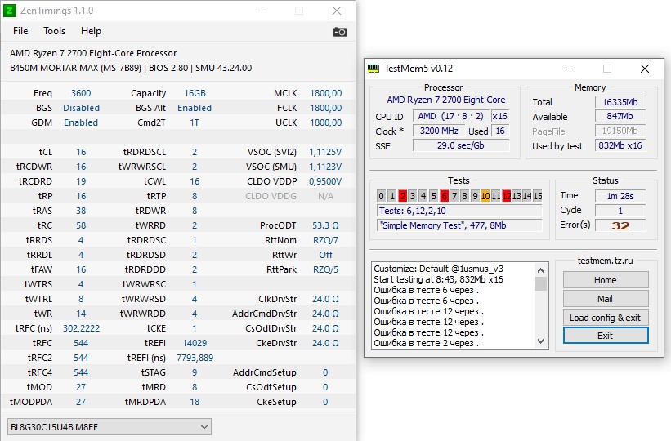Screen dimensions: 671x441
Task: Click the tRFC (ns) value 302,2222
Action: pos(81,328)
